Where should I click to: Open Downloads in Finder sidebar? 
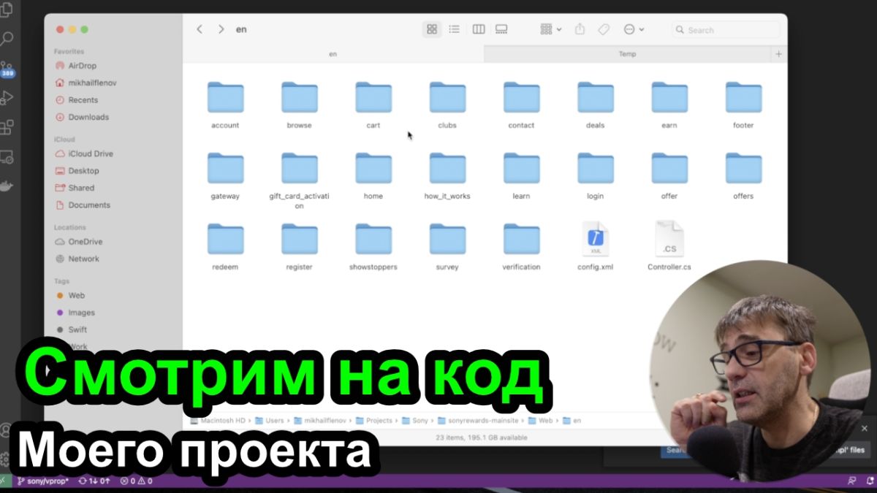(83, 117)
